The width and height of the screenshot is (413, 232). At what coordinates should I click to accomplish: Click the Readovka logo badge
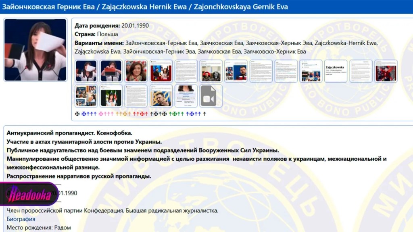pyautogui.click(x=29, y=194)
